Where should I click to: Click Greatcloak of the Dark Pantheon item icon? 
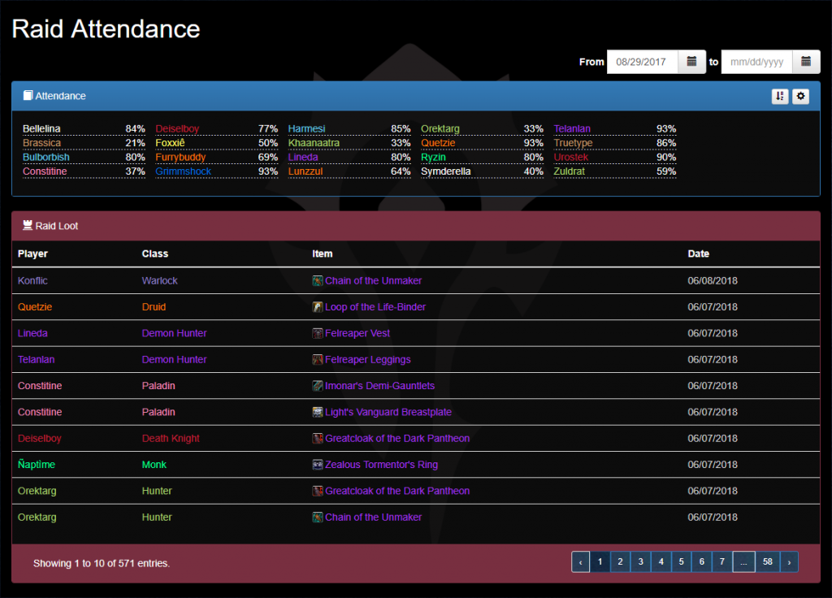pos(315,438)
